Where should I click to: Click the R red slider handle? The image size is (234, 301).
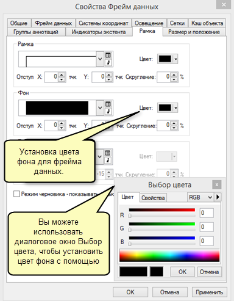coord(130,216)
